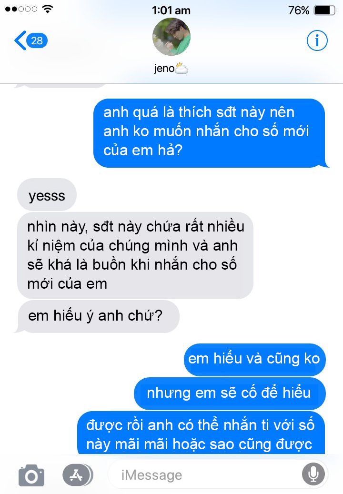The height and width of the screenshot is (494, 343).
Task: Open the camera icon
Action: tap(31, 475)
